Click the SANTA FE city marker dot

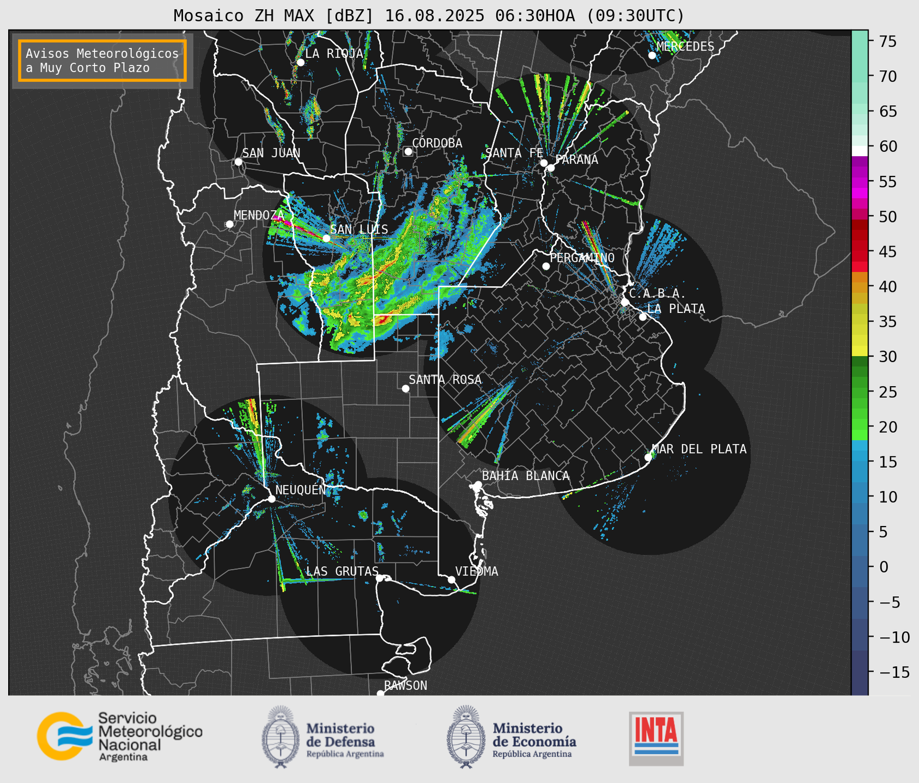[x=544, y=163]
